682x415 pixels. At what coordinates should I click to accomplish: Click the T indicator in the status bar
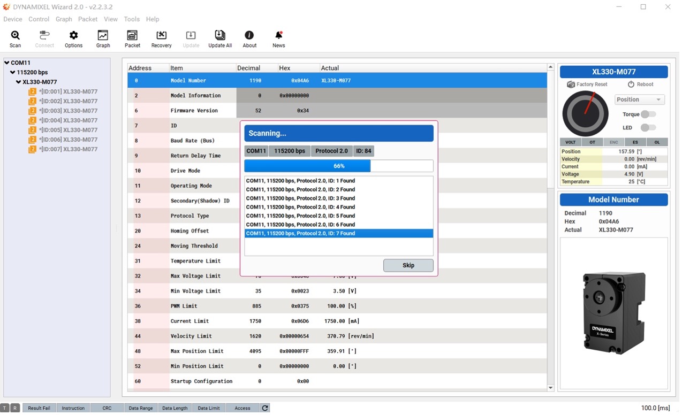coord(5,408)
